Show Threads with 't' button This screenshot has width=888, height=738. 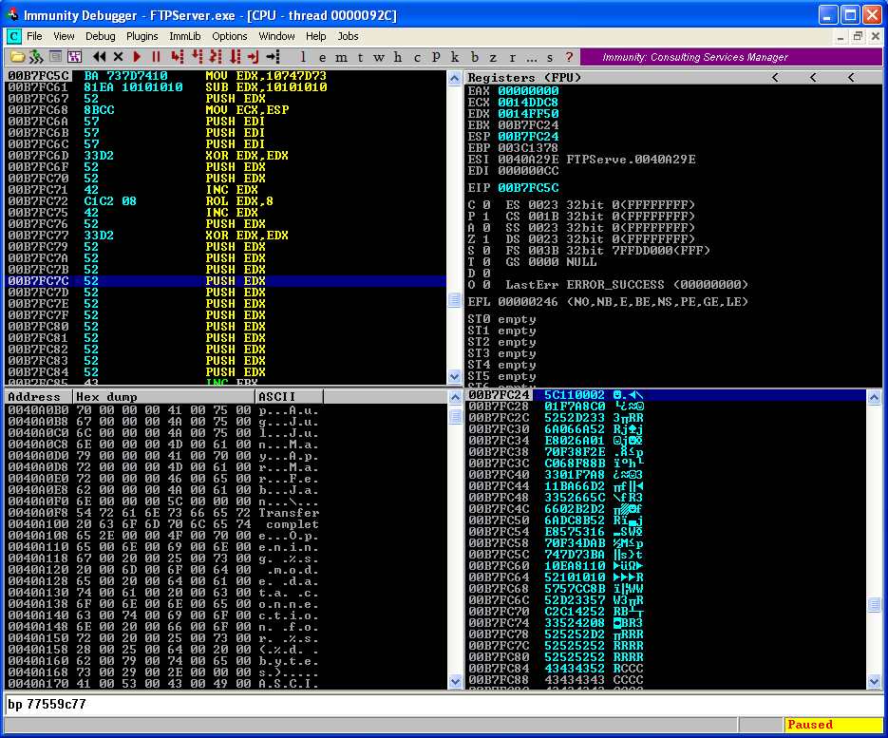360,57
